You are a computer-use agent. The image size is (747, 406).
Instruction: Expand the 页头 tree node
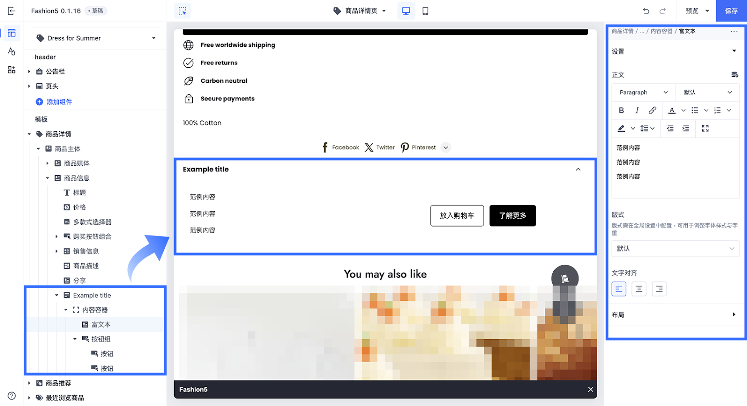(x=29, y=86)
